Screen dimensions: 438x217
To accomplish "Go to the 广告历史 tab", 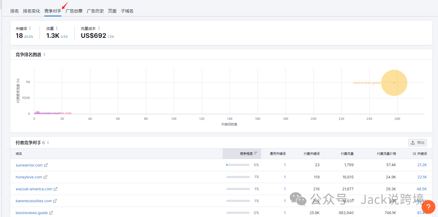I will coord(95,11).
